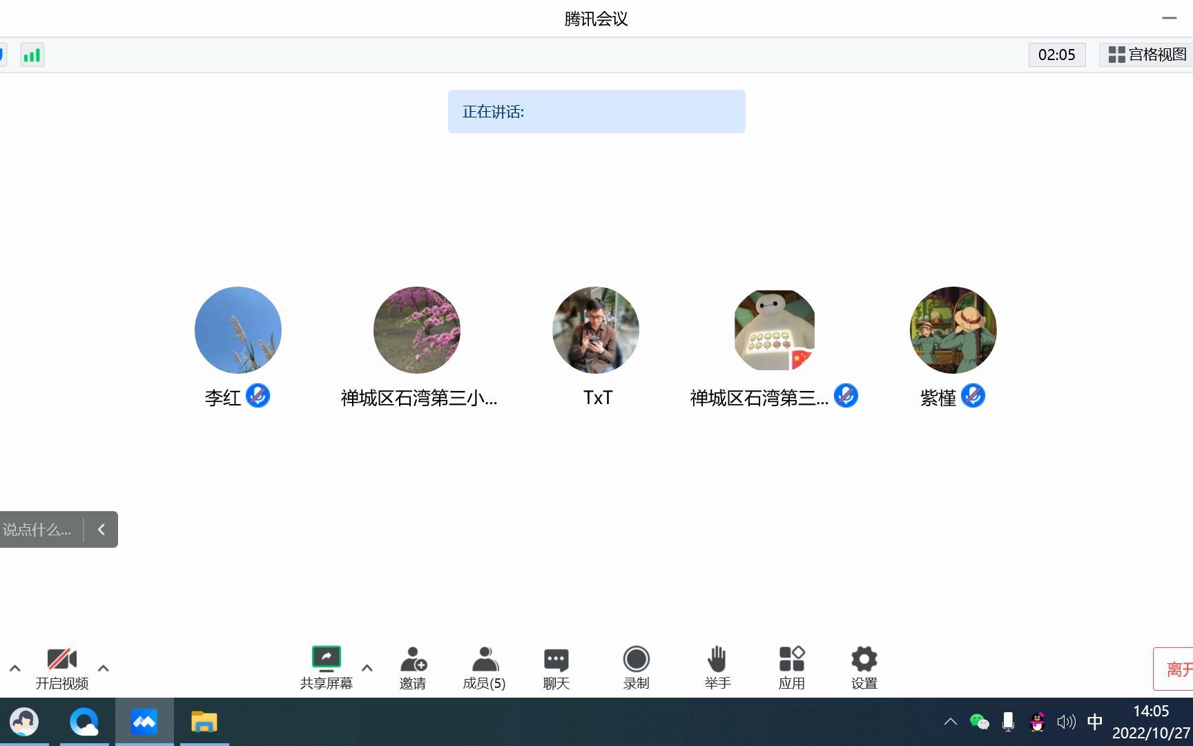Turn on video with 开启视频
1193x746 pixels.
(62, 668)
